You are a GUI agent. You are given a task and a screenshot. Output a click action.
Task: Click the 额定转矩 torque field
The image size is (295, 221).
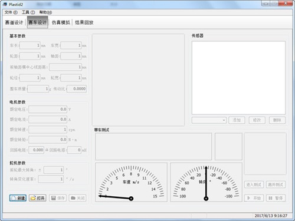pos(48,140)
